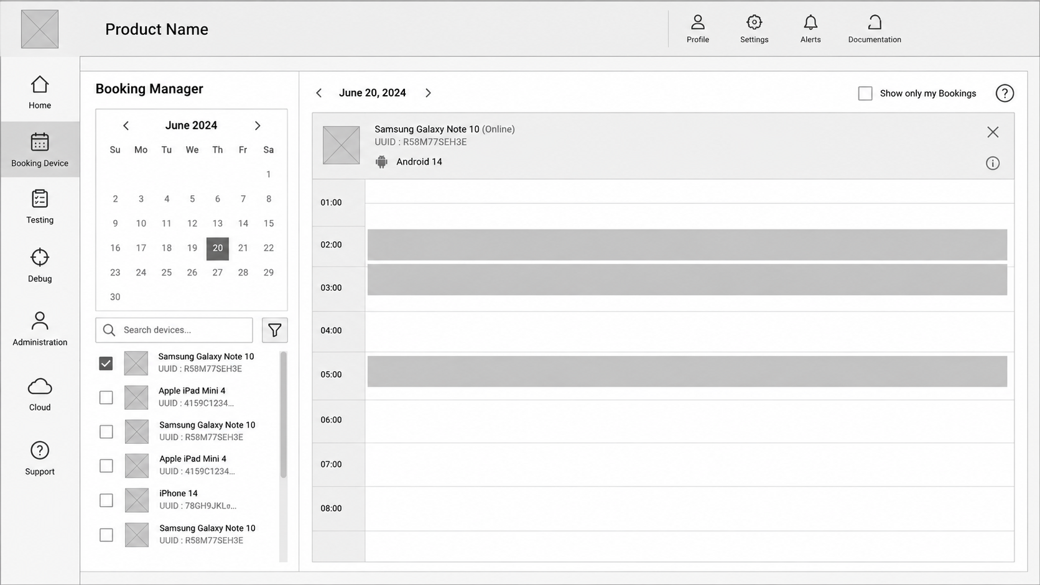Pick June 27 on the calendar

(x=218, y=272)
